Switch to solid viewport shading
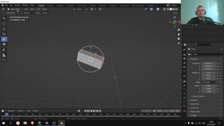 171,9
